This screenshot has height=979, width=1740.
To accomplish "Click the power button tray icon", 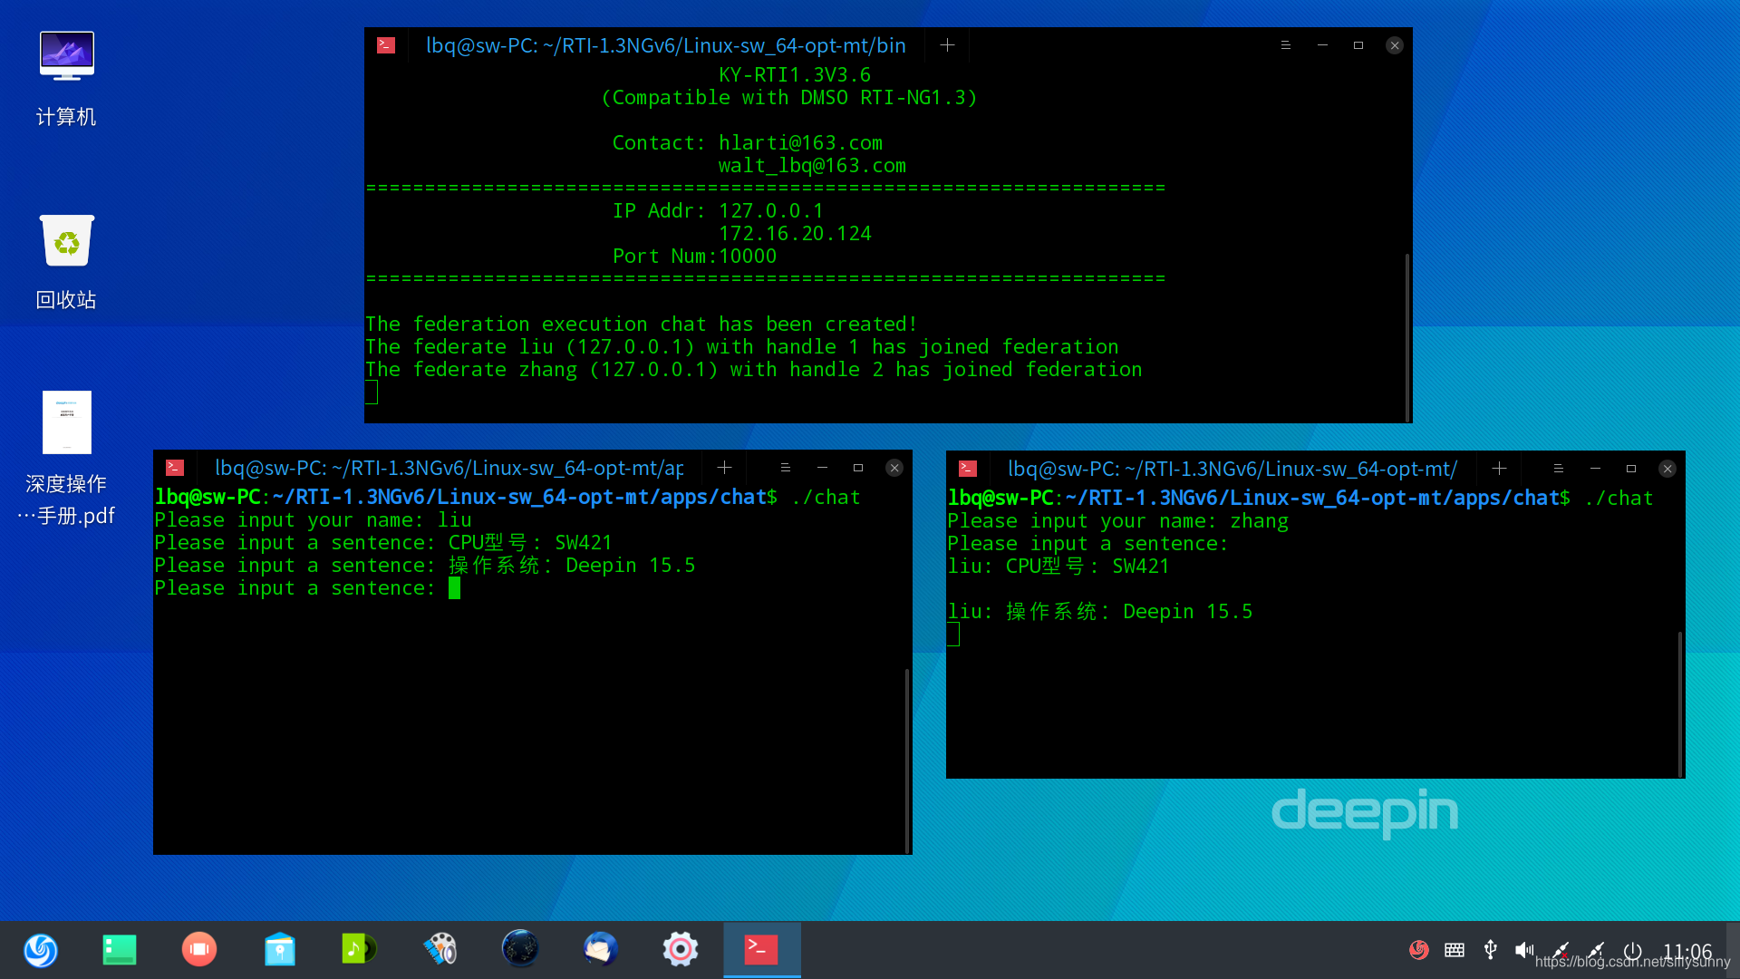I will [1632, 950].
